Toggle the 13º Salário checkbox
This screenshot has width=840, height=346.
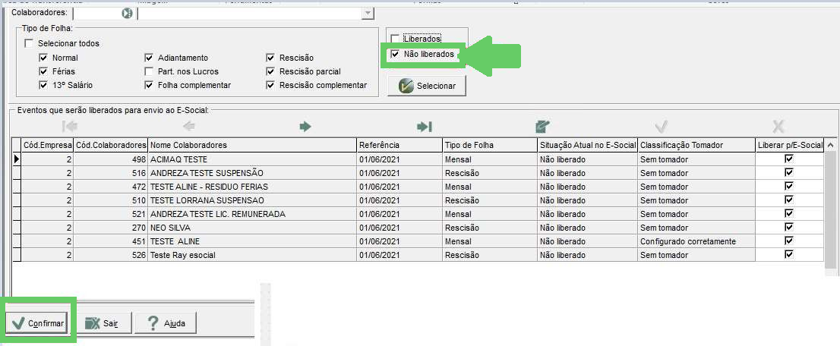pyautogui.click(x=43, y=85)
